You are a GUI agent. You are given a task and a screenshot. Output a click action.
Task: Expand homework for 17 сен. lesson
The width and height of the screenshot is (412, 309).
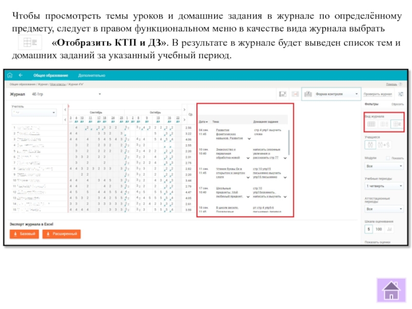(x=285, y=197)
